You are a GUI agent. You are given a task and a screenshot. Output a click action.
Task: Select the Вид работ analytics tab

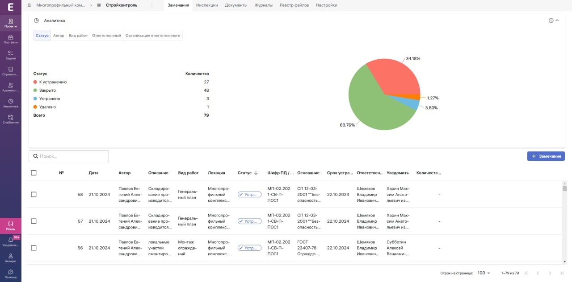(78, 36)
